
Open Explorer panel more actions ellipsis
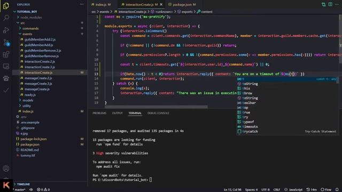click(x=82, y=4)
